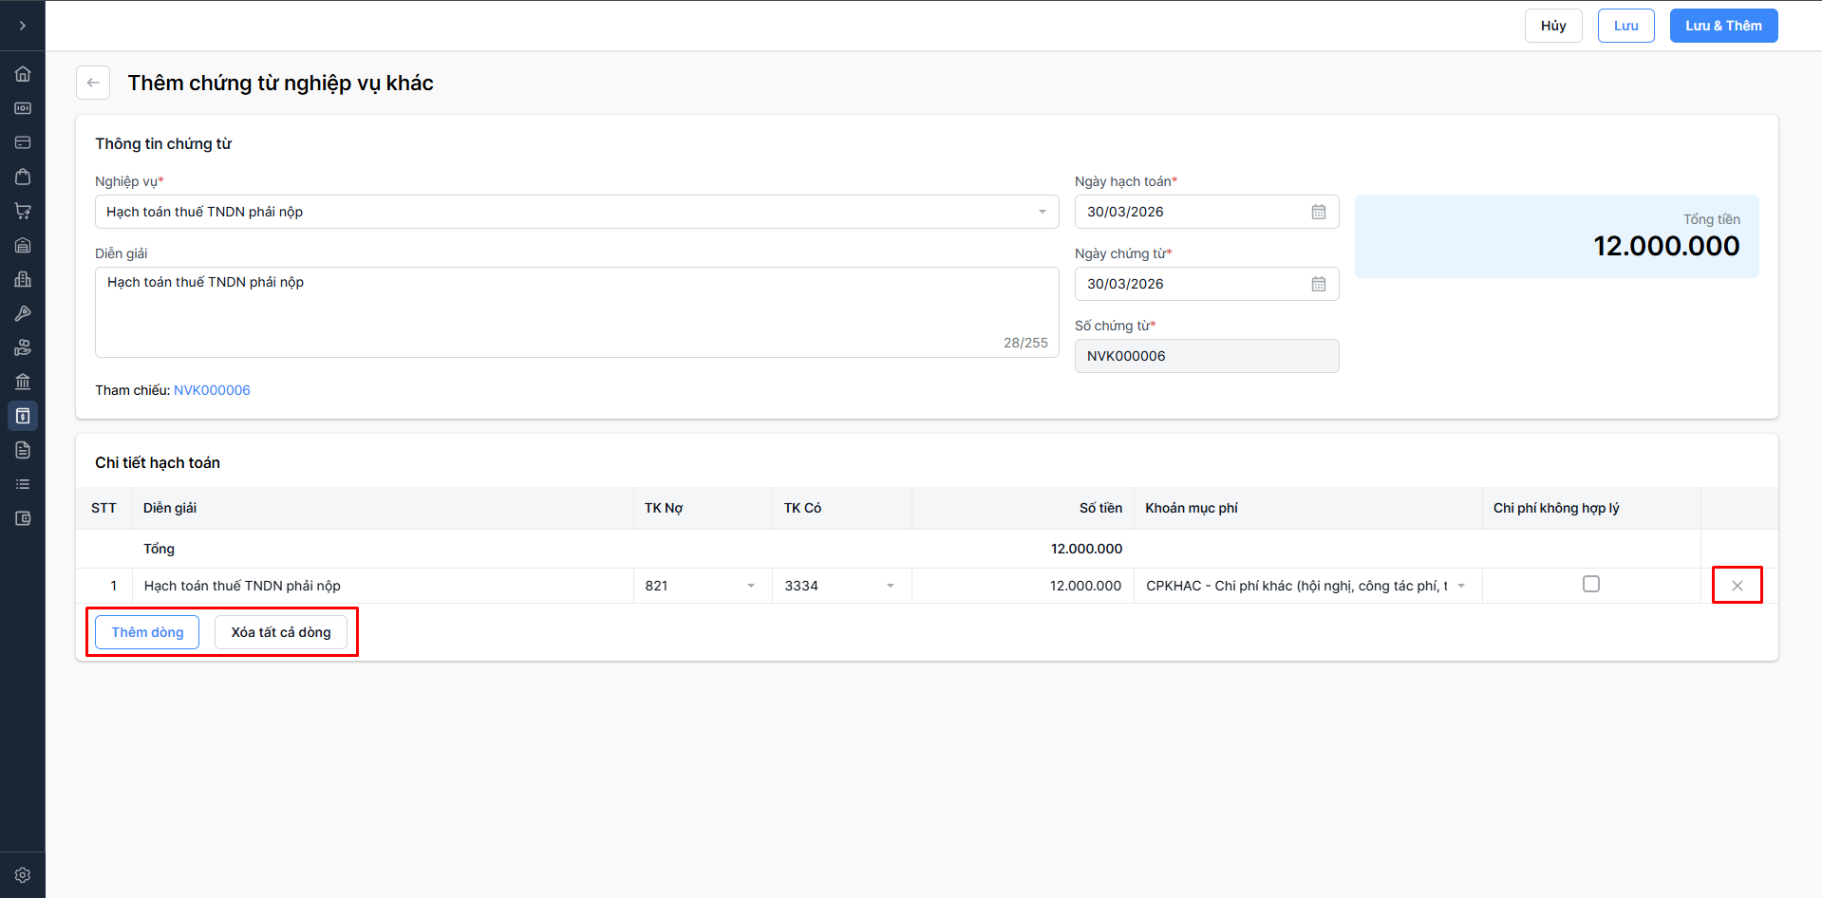This screenshot has height=898, width=1822.
Task: Tick the Chi phí không hợp lý checkbox
Action: (x=1590, y=585)
